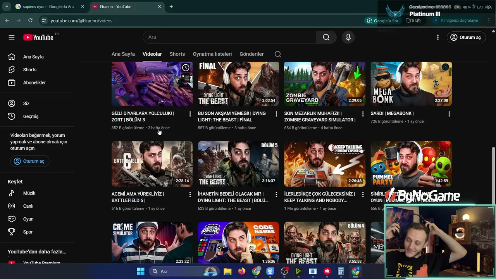Add ZORT video to queue icon
Screen dimensions: 496x279
tap(186, 79)
